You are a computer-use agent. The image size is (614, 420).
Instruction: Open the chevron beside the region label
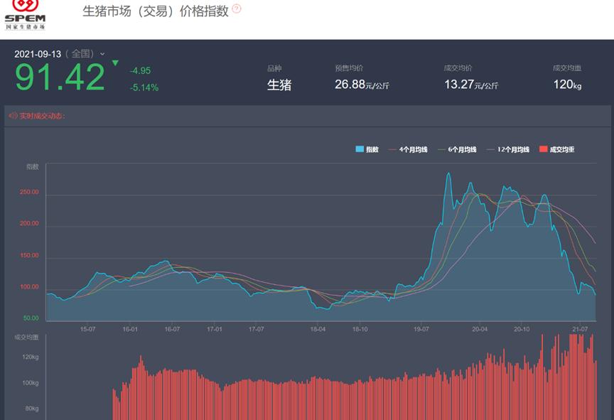[x=102, y=54]
